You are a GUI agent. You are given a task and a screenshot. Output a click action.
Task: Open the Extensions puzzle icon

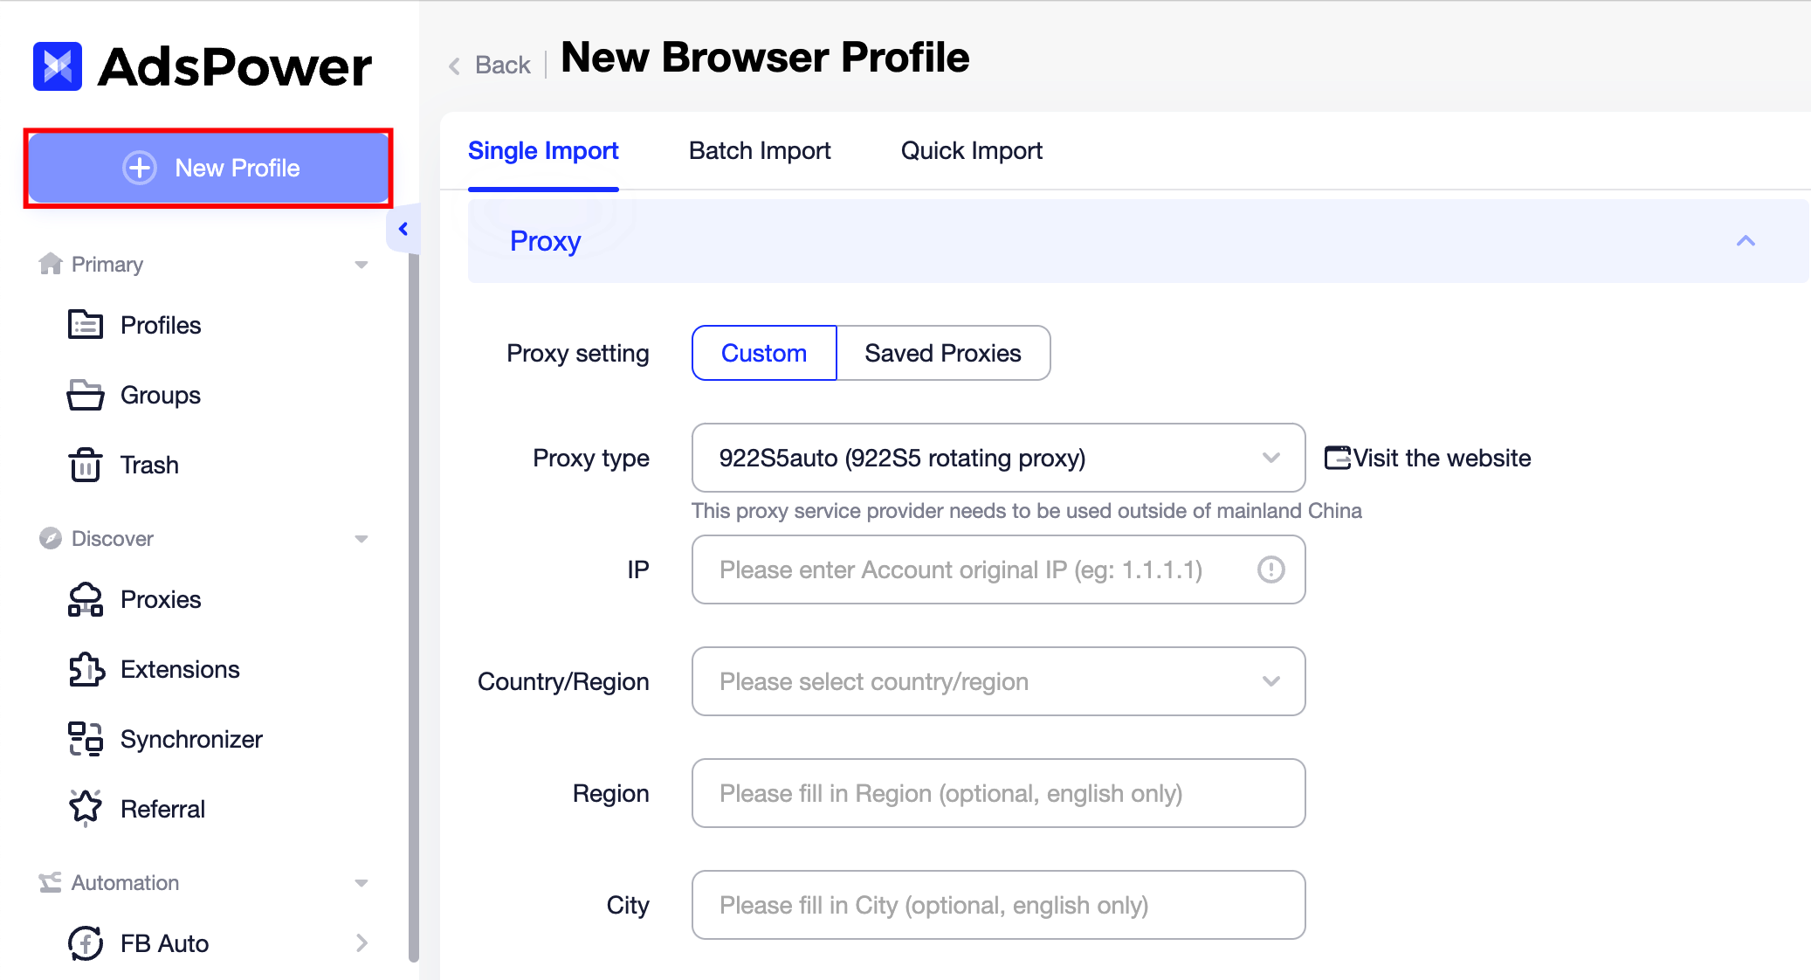coord(86,668)
